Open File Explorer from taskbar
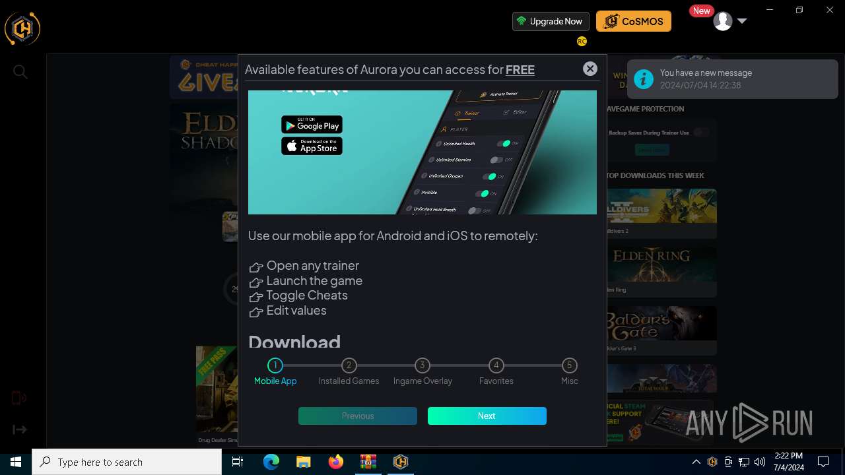 (x=304, y=462)
